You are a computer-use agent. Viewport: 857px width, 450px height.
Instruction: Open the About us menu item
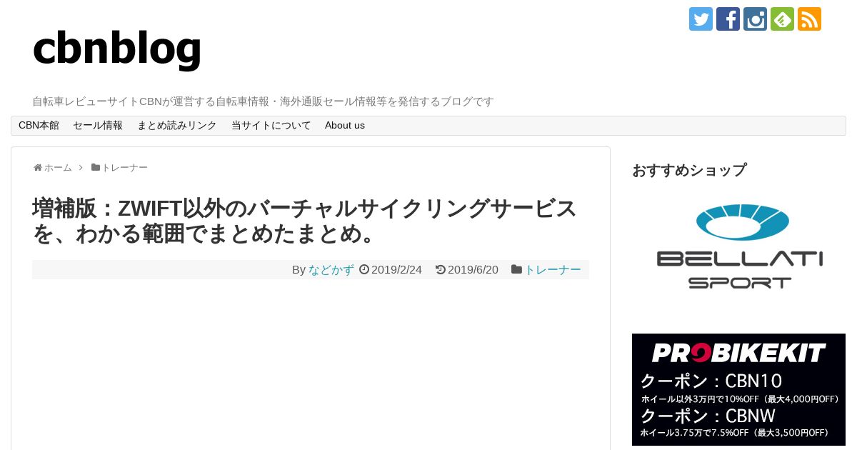pyautogui.click(x=345, y=125)
